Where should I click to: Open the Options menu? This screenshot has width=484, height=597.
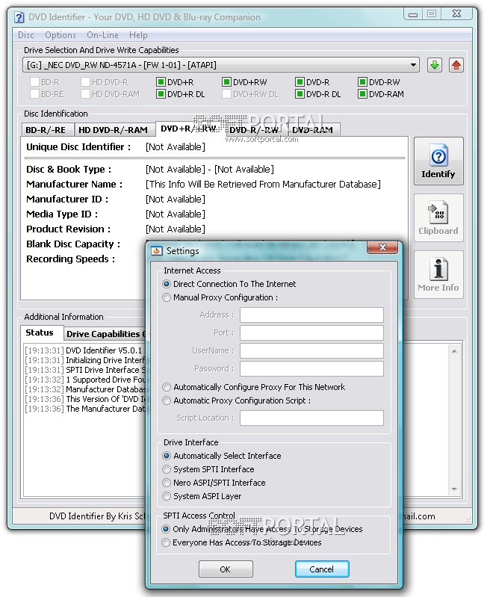click(x=60, y=35)
